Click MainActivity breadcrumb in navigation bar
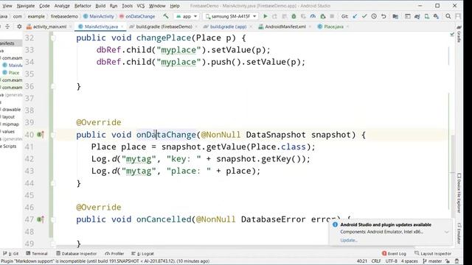Viewport: 472px width, 265px height. coord(98,16)
